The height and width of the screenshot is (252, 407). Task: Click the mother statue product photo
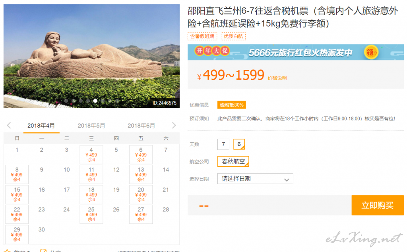(91, 56)
